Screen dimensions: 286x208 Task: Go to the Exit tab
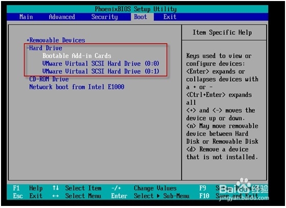point(170,17)
